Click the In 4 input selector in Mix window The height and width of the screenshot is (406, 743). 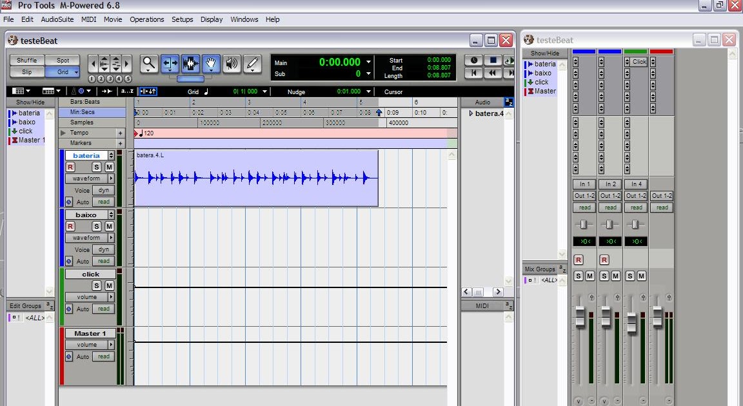coord(636,184)
